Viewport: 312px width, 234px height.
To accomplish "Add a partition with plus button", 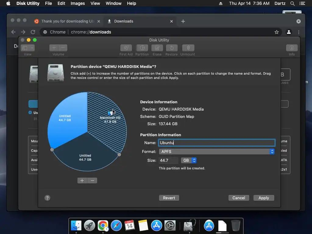I will [82, 180].
